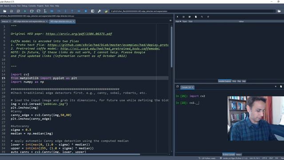This screenshot has height=160, width=284.
Task: Start debugging the file
Action: point(52,11)
